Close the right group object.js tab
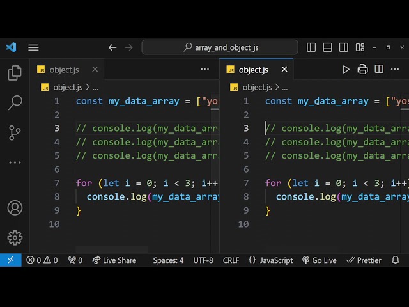The height and width of the screenshot is (307, 409). tap(284, 70)
